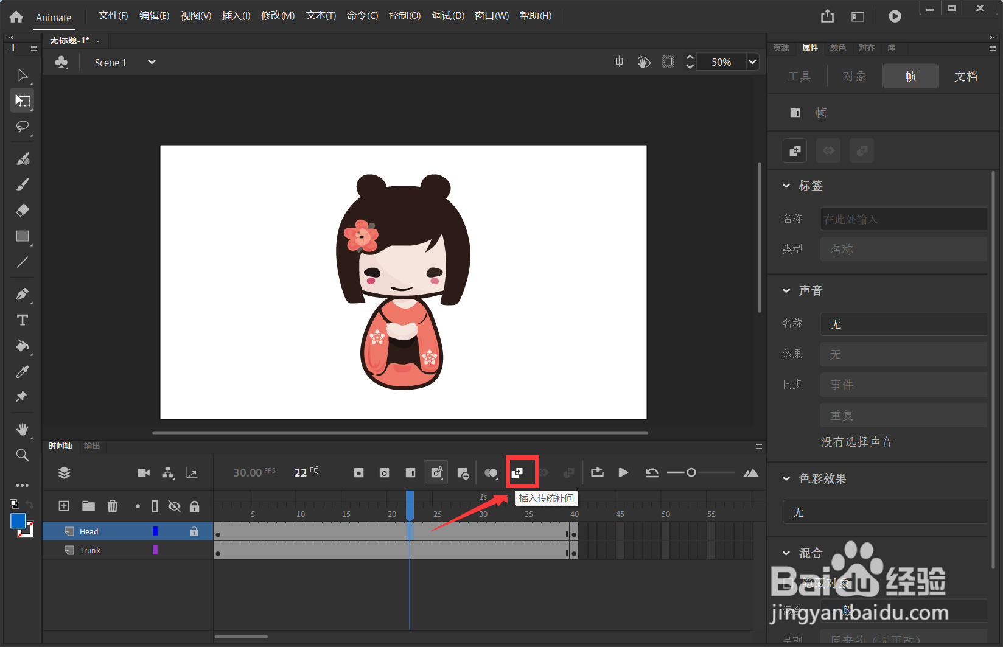1003x647 pixels.
Task: Unlock the Head layer padlock
Action: (194, 531)
